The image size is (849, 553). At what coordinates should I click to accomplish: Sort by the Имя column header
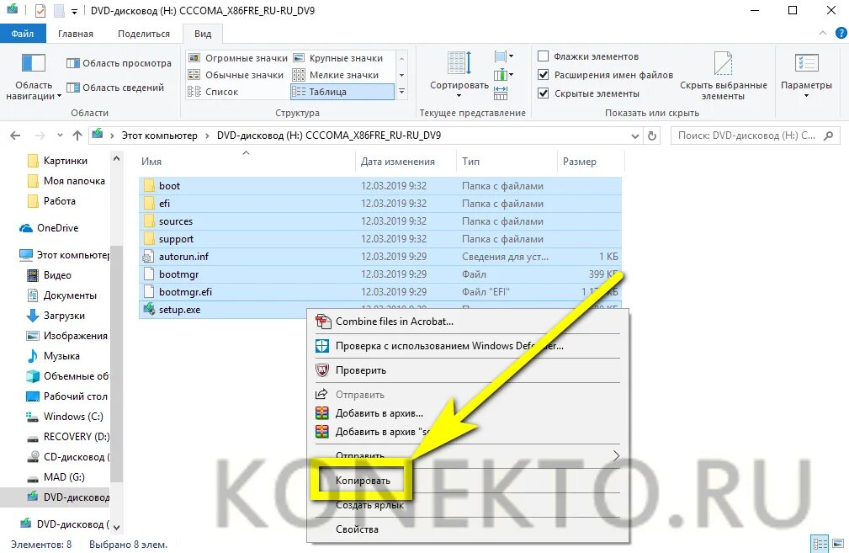[x=247, y=162]
